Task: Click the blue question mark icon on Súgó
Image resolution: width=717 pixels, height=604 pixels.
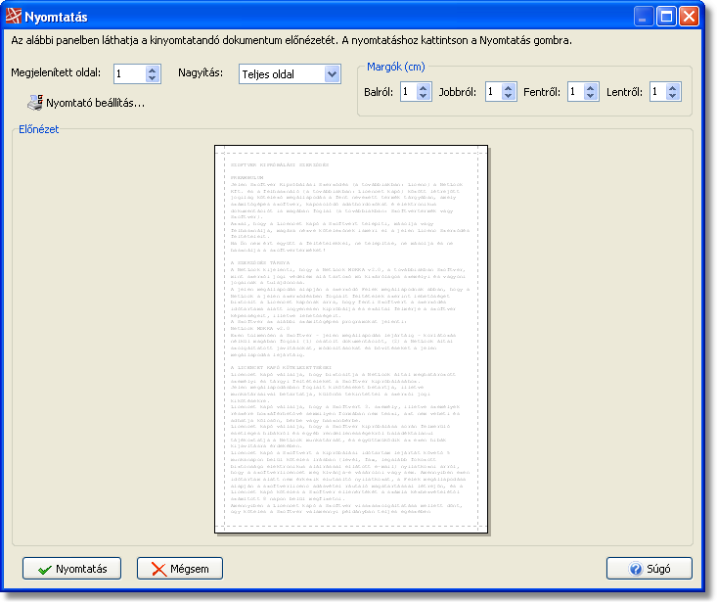Action: tap(636, 569)
